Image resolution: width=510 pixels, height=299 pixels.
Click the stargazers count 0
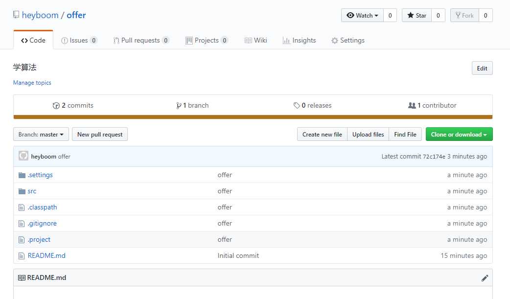tap(438, 15)
